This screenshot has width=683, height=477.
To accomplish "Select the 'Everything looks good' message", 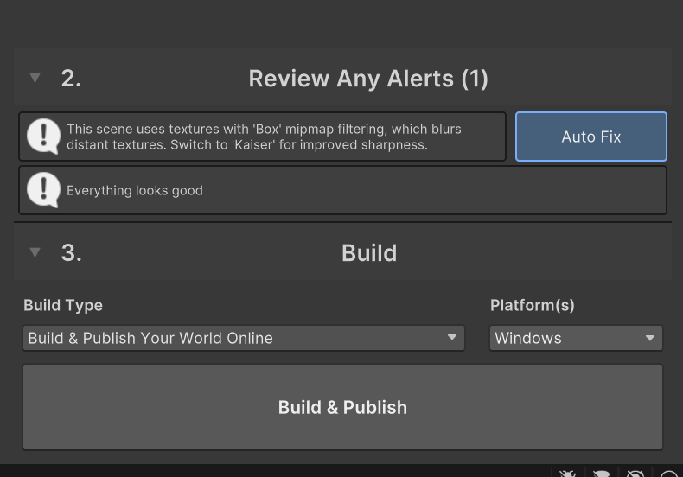I will coord(135,191).
